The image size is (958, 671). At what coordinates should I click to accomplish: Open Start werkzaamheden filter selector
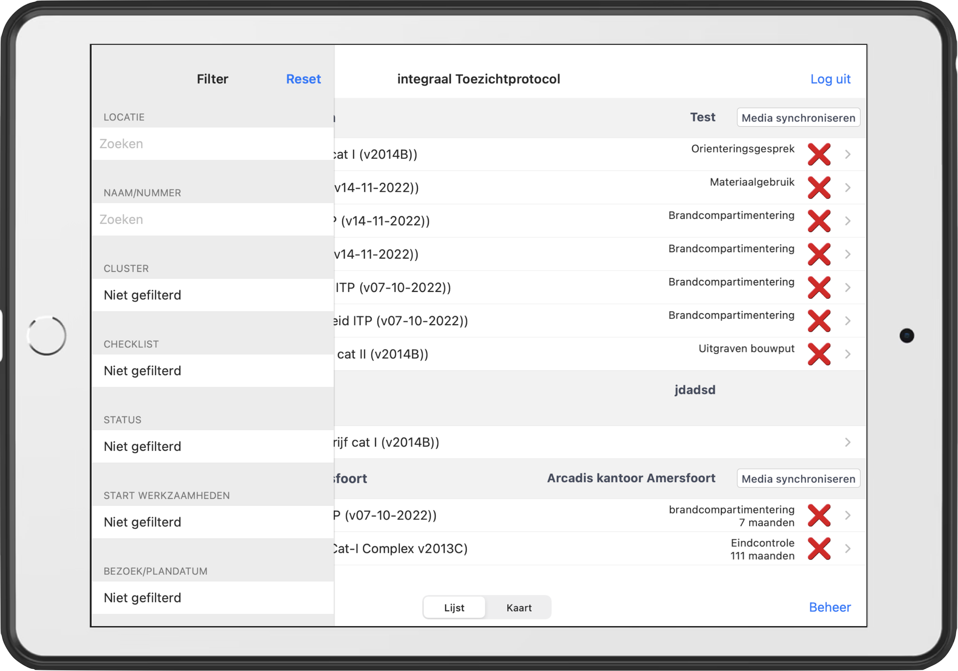click(x=212, y=522)
